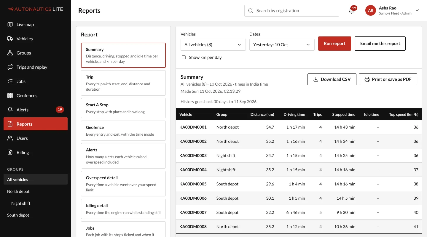The image size is (427, 237).
Task: Click the Distance (km) column header
Action: 262,114
